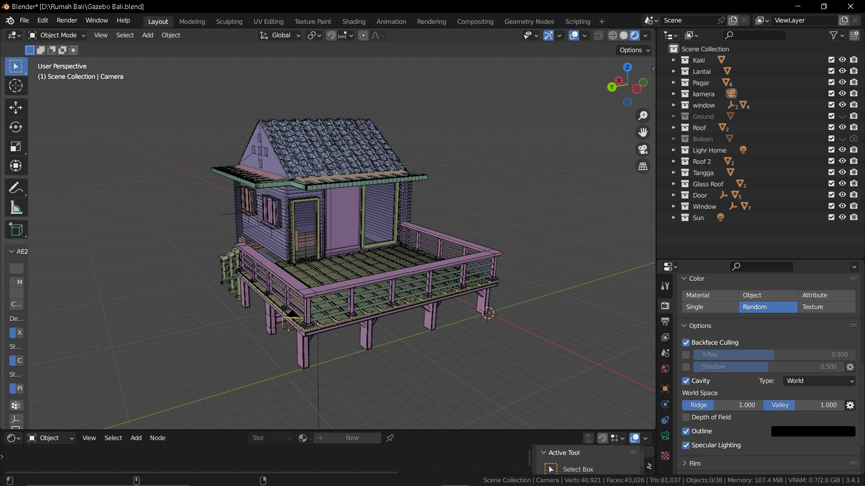Open the Object properties tab
The width and height of the screenshot is (865, 486).
[665, 388]
